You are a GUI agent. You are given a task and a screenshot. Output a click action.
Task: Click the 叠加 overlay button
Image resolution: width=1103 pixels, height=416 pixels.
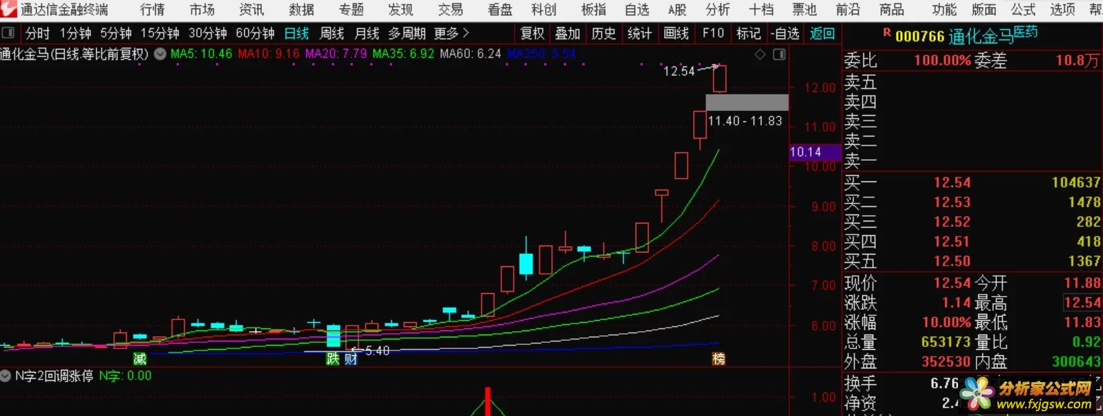click(x=567, y=33)
